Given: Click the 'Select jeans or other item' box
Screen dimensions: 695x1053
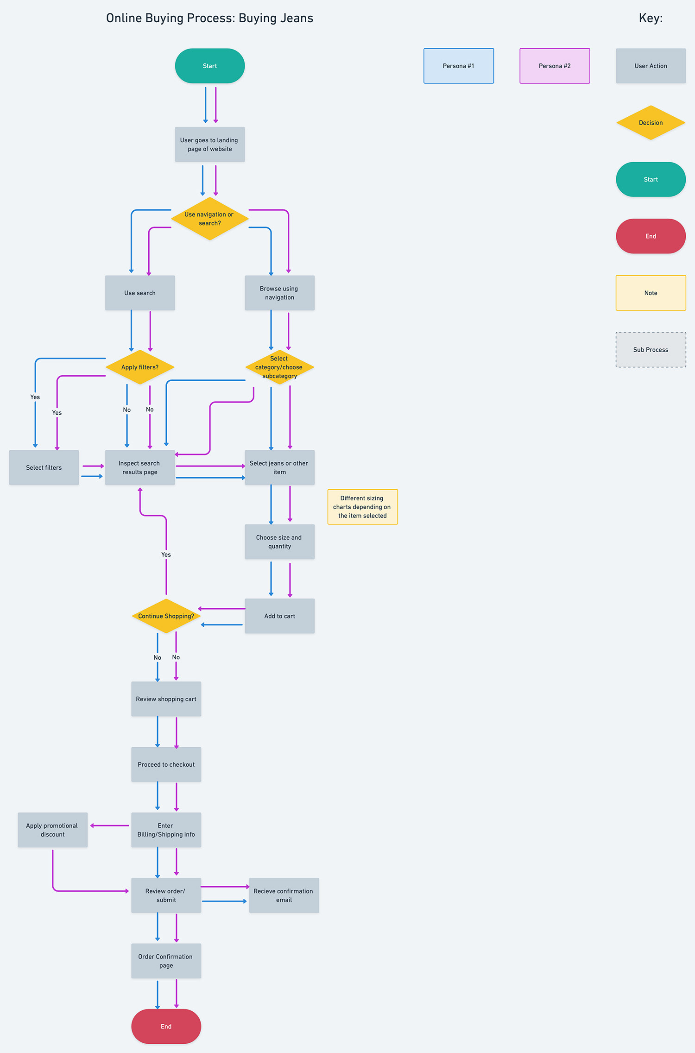Looking at the screenshot, I should (279, 467).
